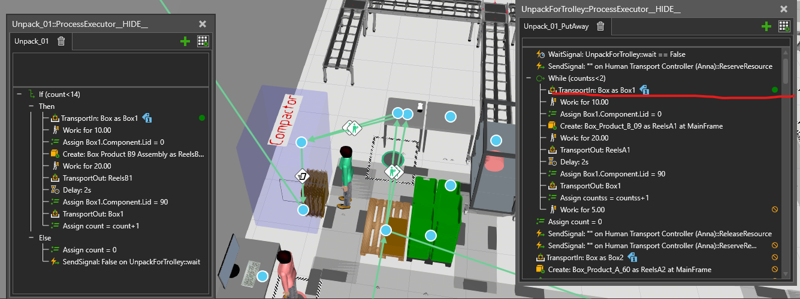Click info icon beside Unpack_01 TransportIn Box1

click(x=148, y=118)
